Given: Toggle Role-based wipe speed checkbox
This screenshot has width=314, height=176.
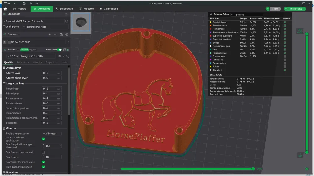Looking at the screenshot, I should (43, 167).
